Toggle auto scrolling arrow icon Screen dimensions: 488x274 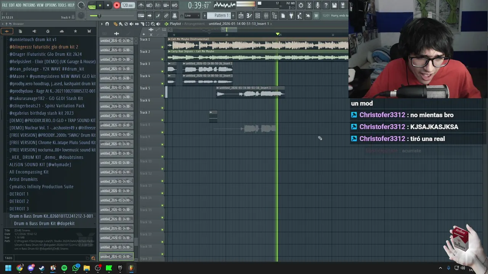pos(149,16)
